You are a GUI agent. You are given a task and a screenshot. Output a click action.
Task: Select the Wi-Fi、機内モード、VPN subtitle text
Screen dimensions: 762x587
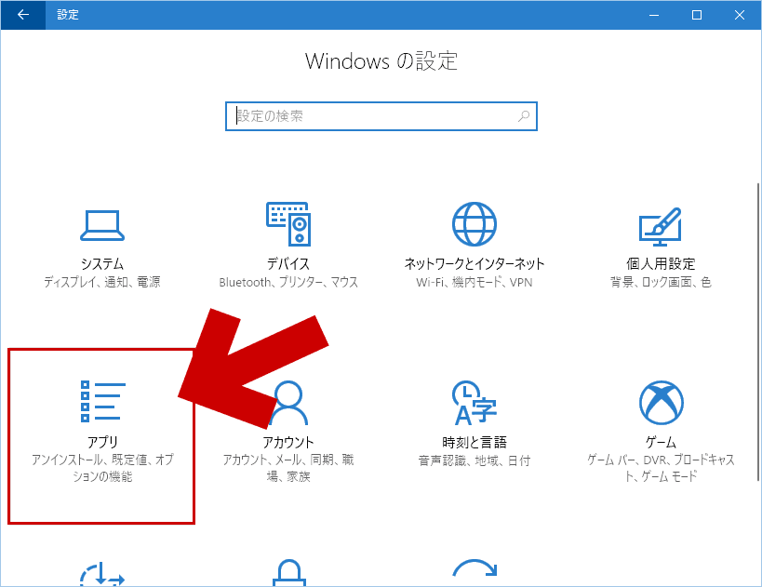click(476, 282)
